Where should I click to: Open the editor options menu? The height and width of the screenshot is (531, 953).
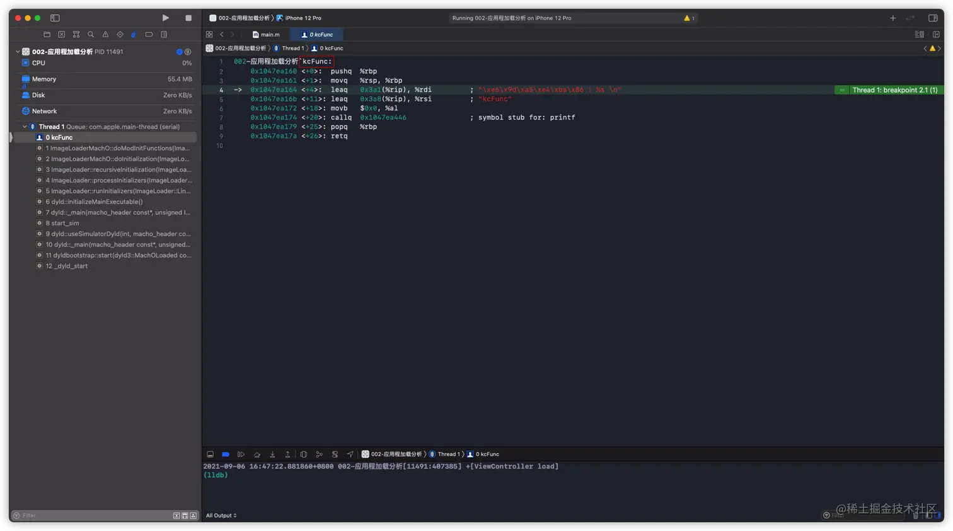pyautogui.click(x=920, y=35)
